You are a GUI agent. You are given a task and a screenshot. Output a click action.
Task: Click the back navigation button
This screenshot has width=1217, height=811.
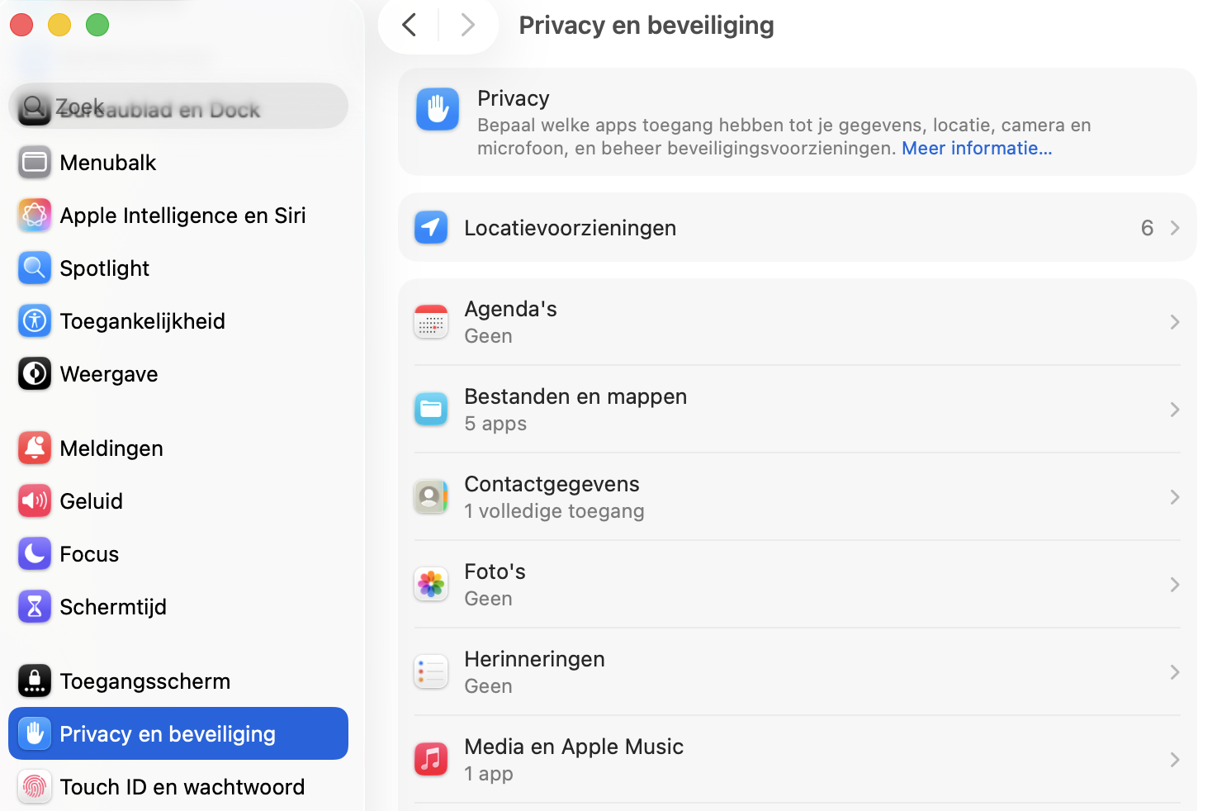coord(409,25)
